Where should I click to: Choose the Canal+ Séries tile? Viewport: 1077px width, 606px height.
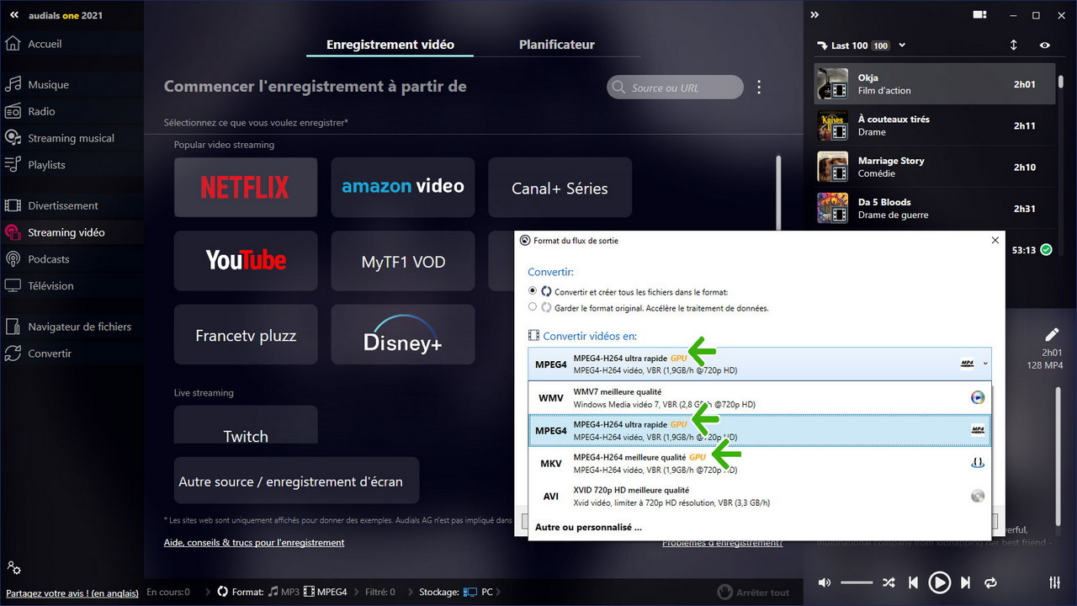(x=560, y=187)
